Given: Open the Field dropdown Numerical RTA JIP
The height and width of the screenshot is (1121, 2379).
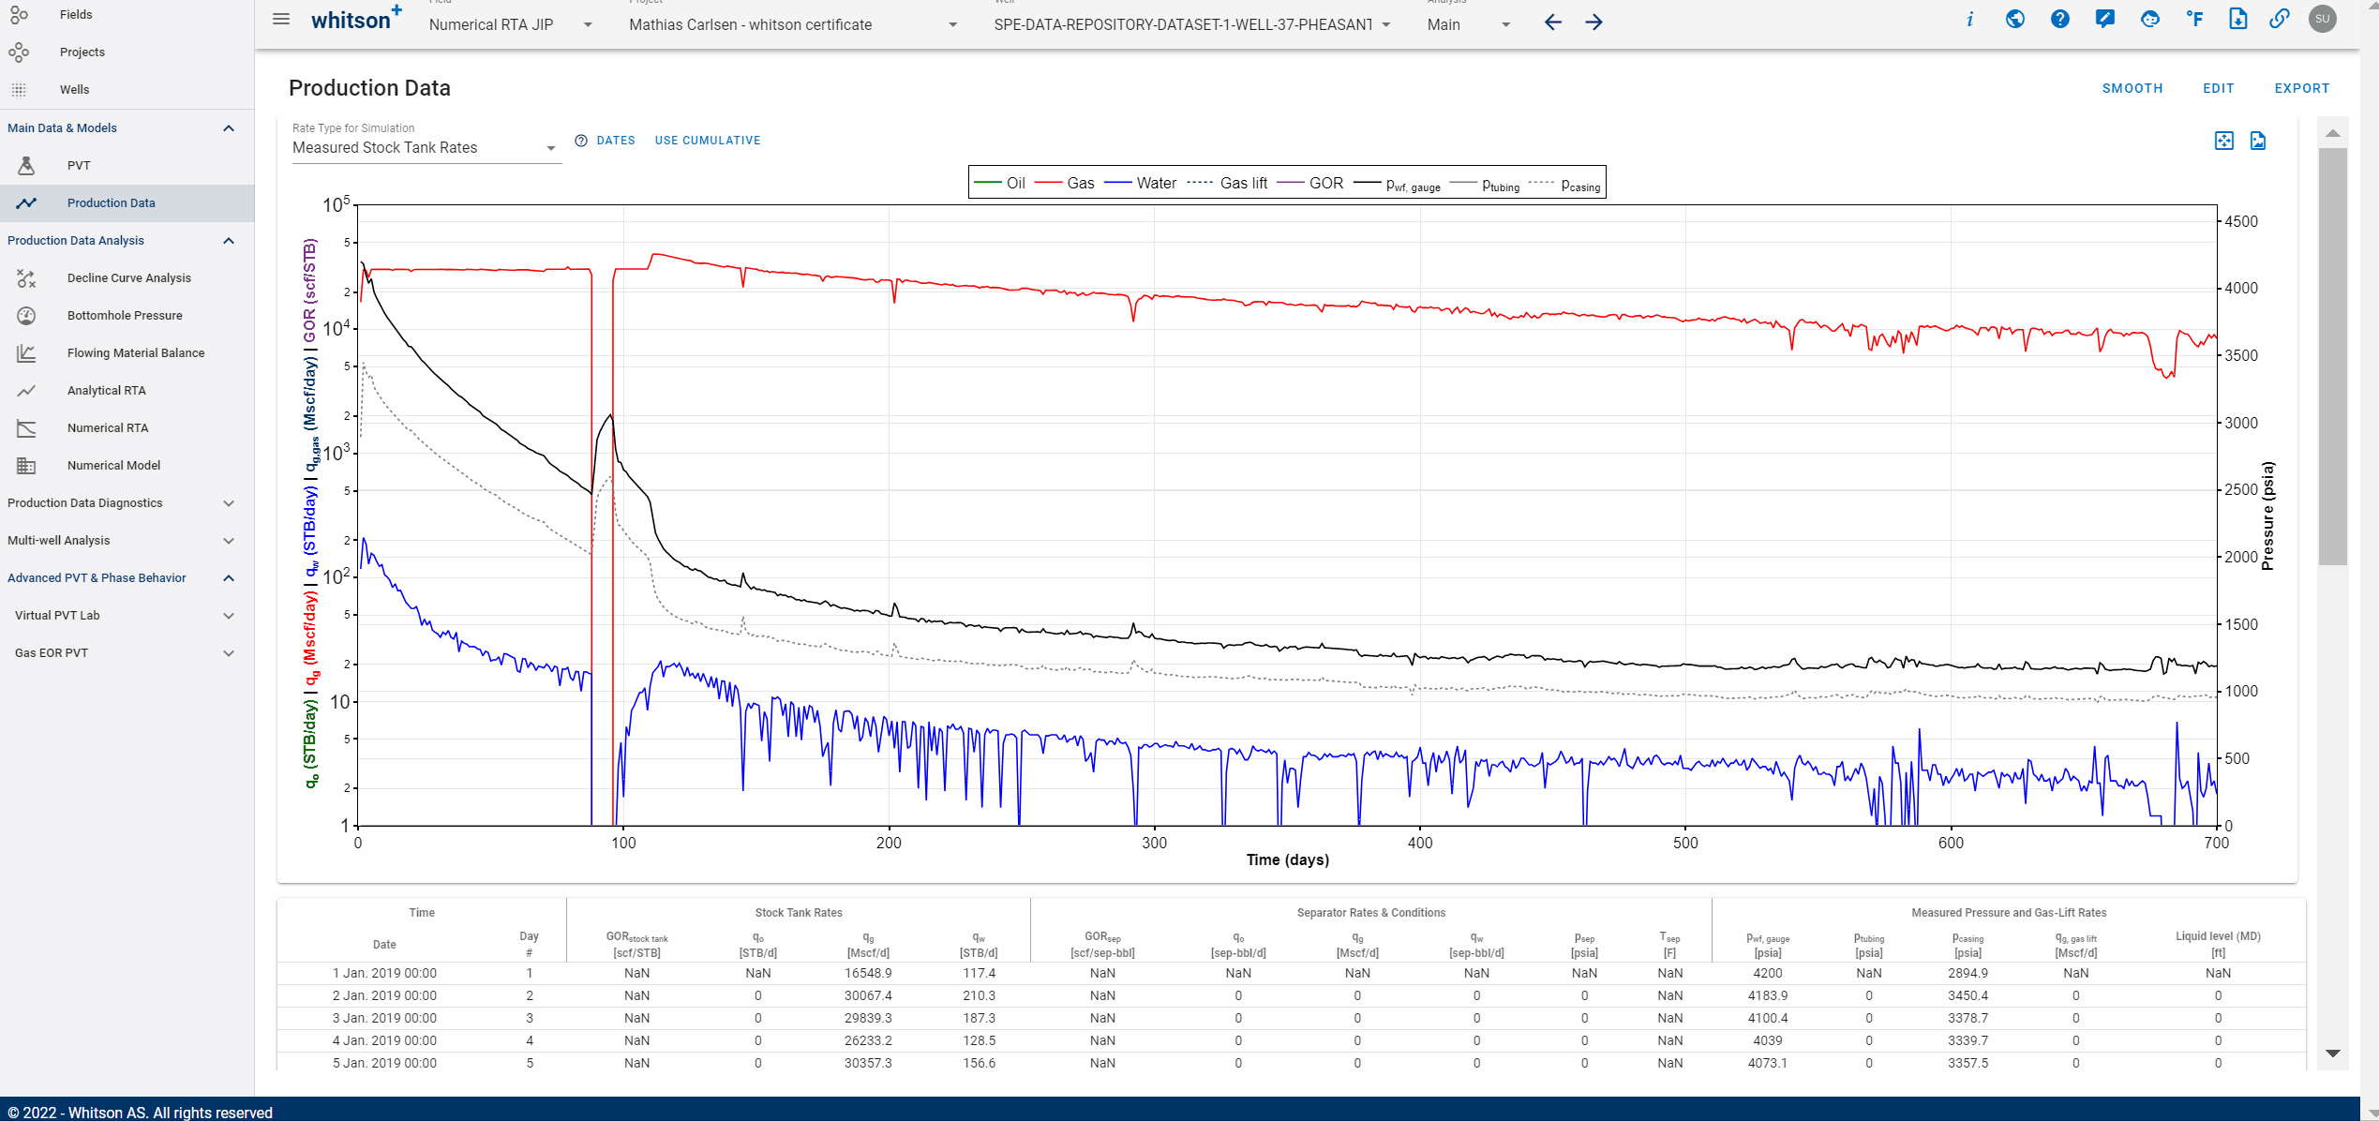Looking at the screenshot, I should point(511,24).
